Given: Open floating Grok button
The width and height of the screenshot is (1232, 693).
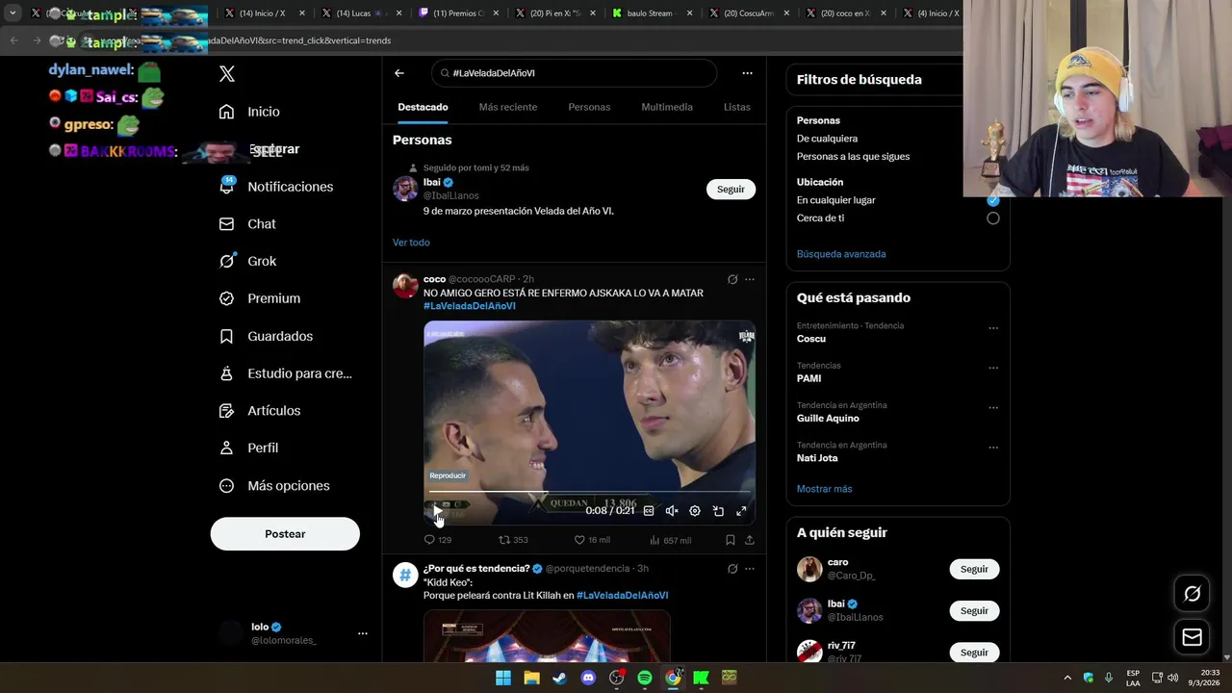Looking at the screenshot, I should [x=1192, y=594].
